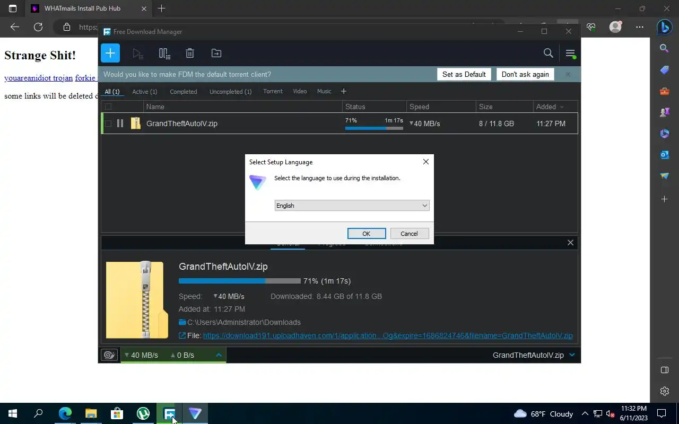Go back in the Edge browser
Image resolution: width=679 pixels, height=424 pixels.
coord(15,27)
